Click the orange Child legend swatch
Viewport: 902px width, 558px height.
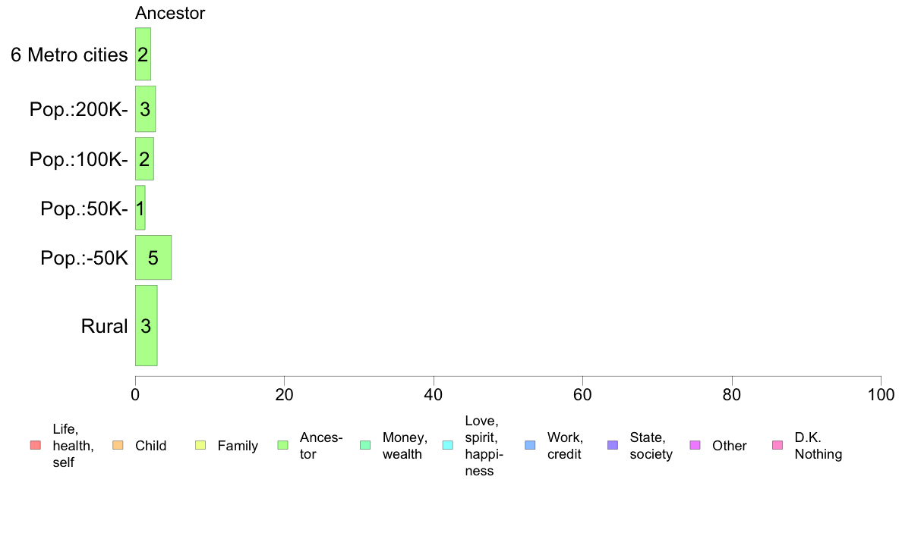click(x=118, y=445)
